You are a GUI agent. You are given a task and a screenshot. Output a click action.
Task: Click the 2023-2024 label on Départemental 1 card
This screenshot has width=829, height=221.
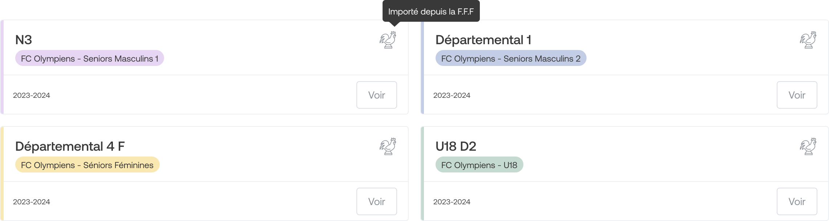[x=452, y=95]
